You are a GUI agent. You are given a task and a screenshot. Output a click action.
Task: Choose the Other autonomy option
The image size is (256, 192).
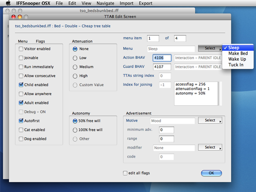coord(75,139)
